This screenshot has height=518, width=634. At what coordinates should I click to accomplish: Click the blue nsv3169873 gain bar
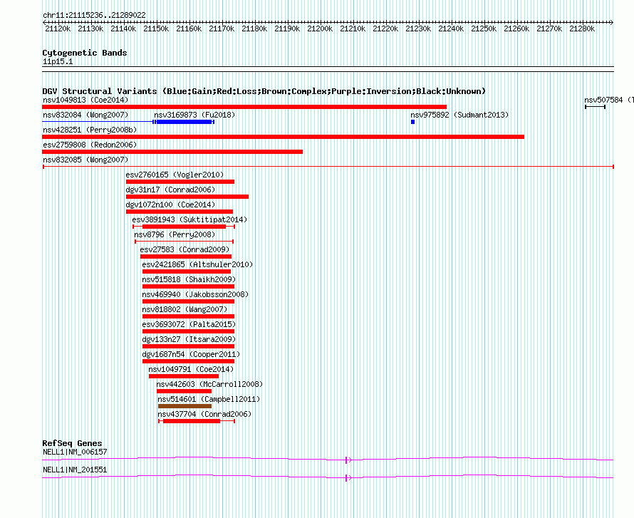(184, 122)
